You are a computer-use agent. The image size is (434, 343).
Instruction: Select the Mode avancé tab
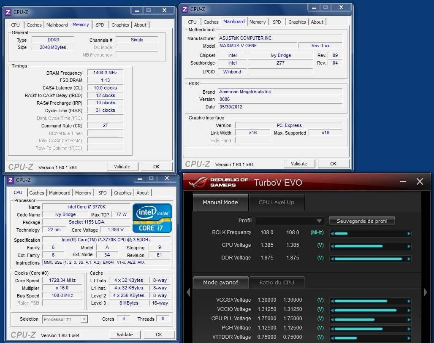pos(221,282)
